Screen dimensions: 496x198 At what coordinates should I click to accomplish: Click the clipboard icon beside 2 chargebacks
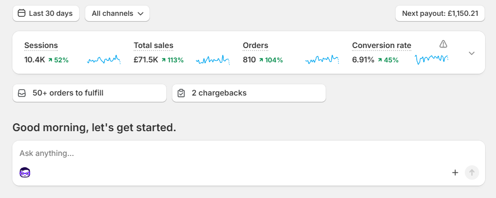(x=181, y=93)
